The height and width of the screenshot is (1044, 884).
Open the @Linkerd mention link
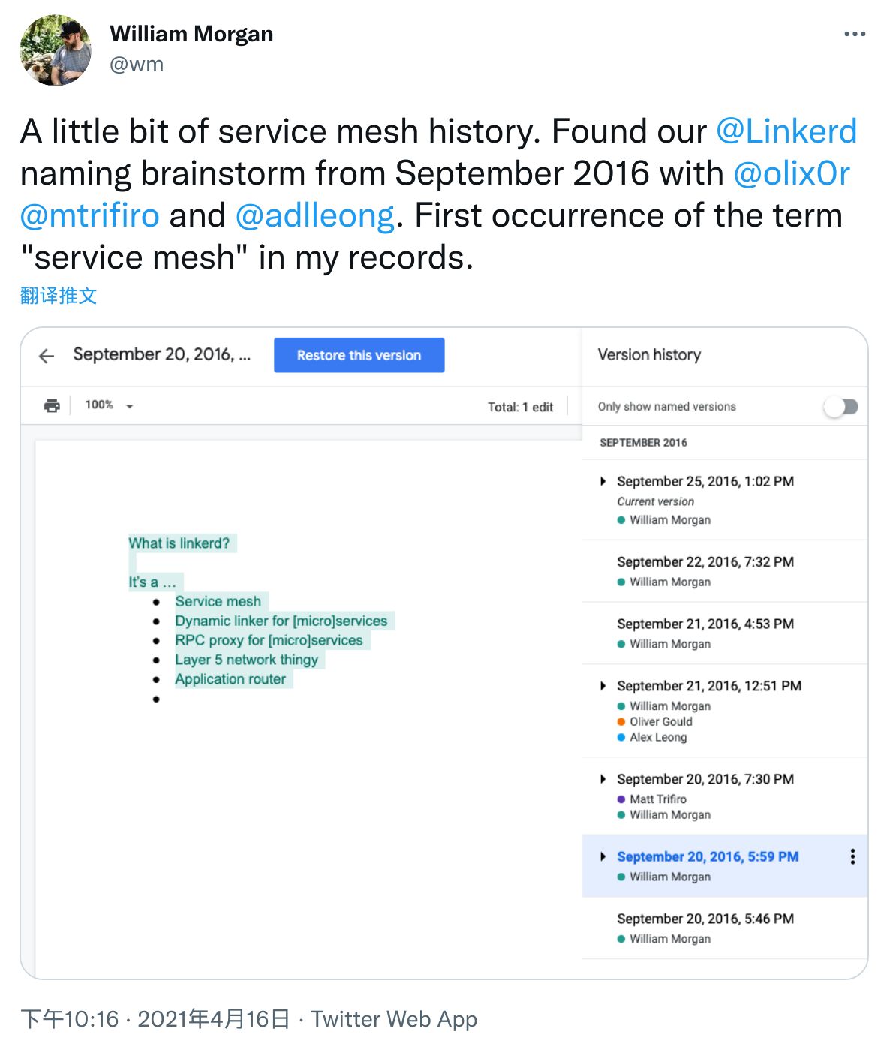pyautogui.click(x=786, y=131)
